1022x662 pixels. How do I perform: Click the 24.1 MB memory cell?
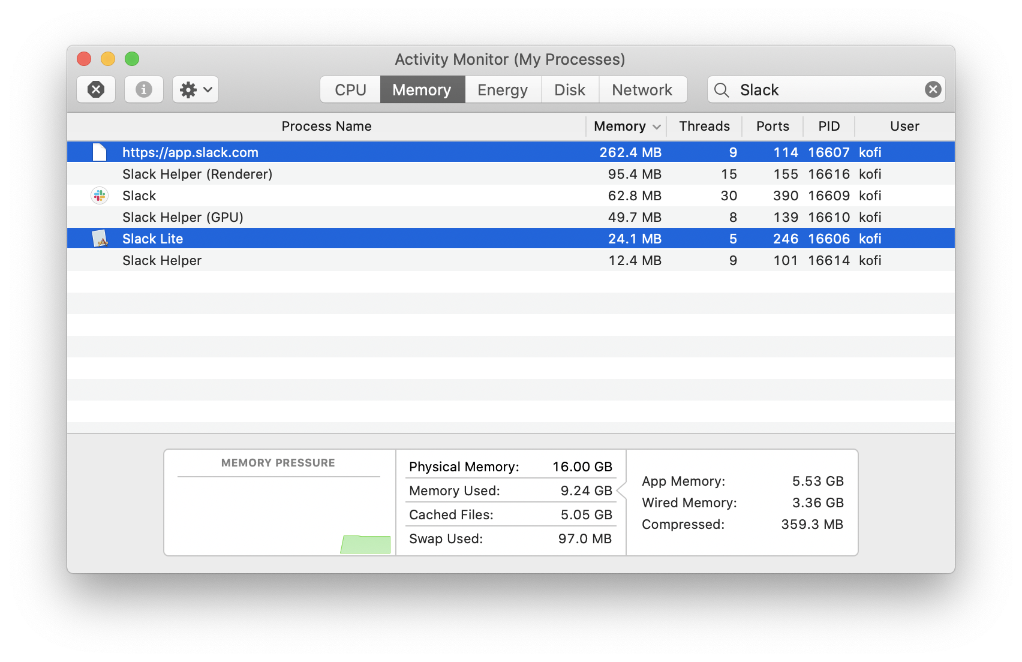pyautogui.click(x=635, y=239)
